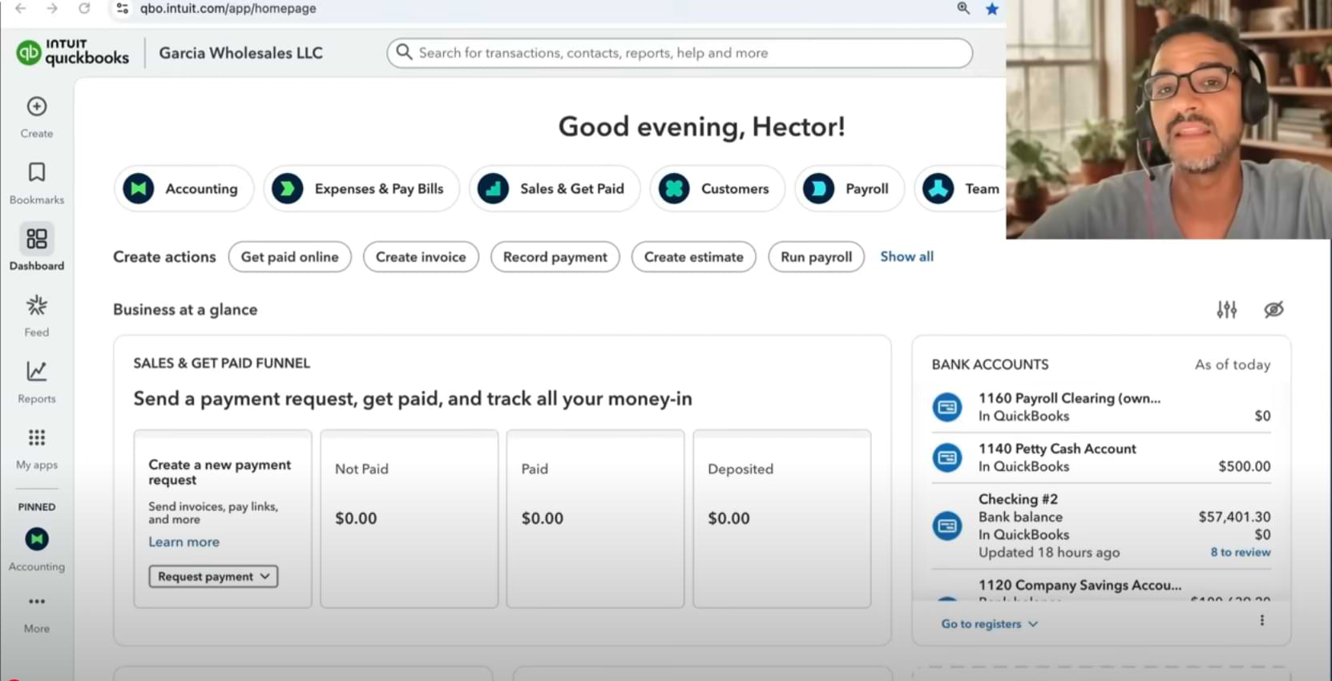Click the 1140 Petty Cash bank icon
This screenshot has width=1332, height=681.
click(x=947, y=457)
